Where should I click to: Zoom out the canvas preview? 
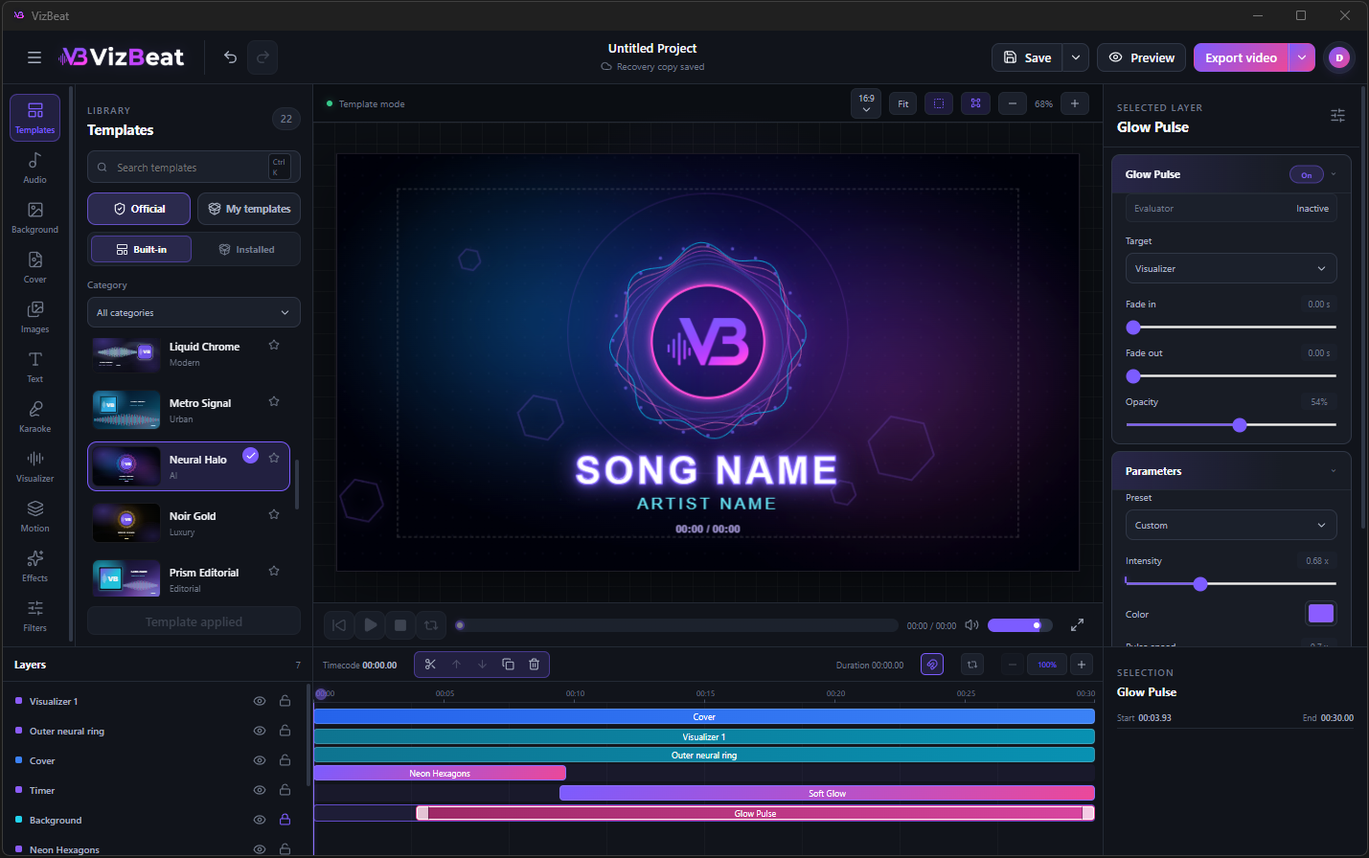point(1013,103)
